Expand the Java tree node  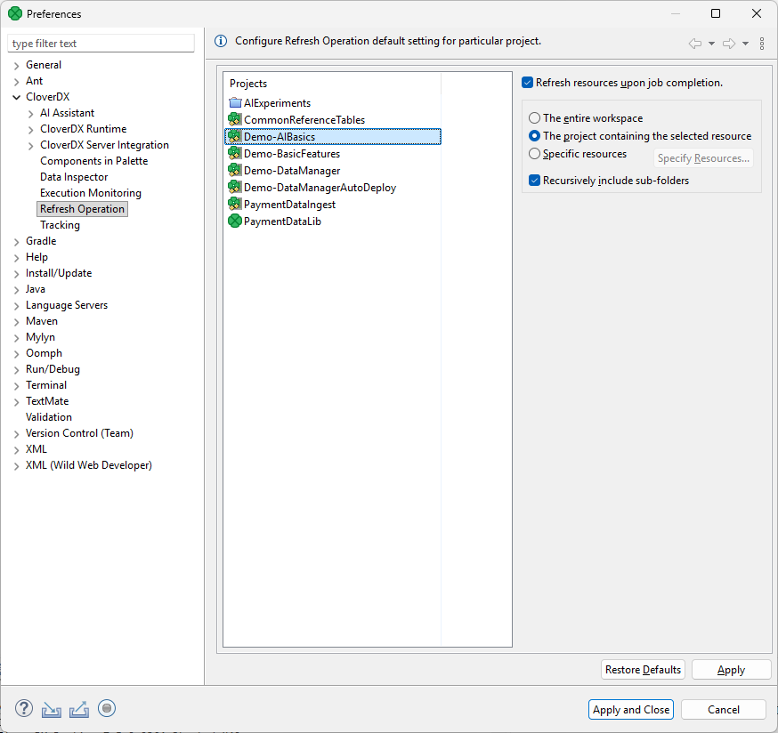point(16,290)
